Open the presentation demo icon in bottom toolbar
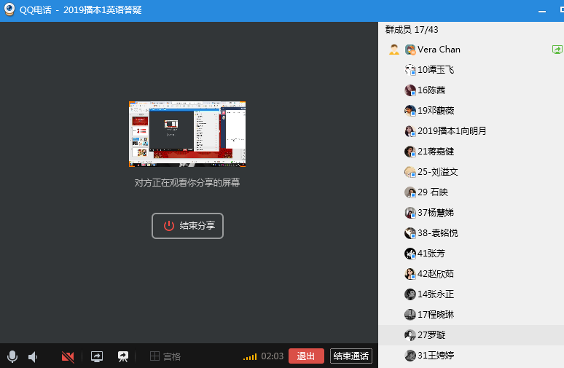The image size is (564, 368). 123,356
